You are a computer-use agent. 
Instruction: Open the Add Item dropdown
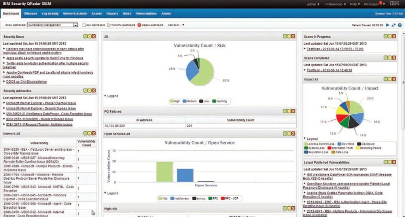click(176, 25)
